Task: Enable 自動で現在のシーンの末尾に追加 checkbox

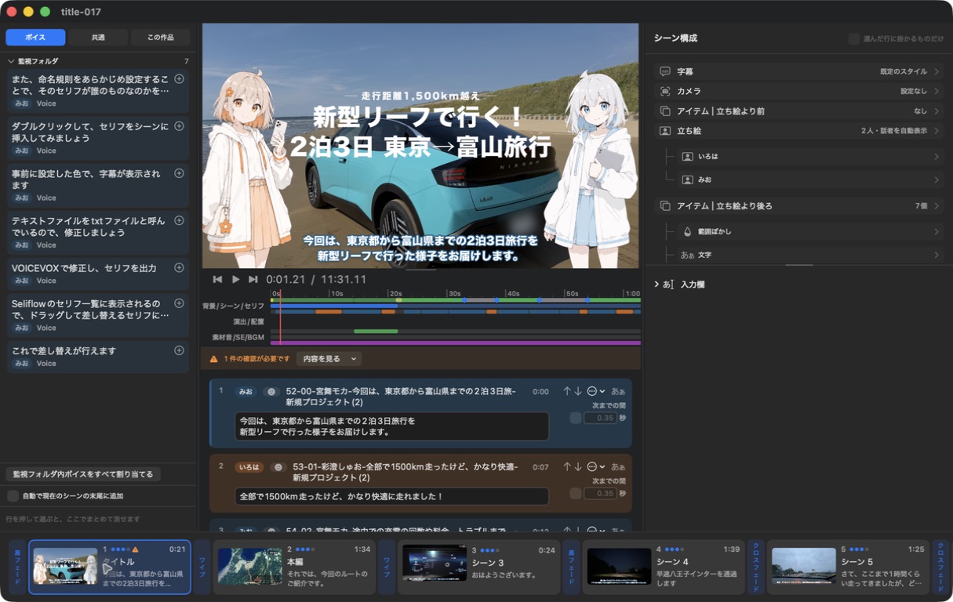Action: [x=13, y=495]
